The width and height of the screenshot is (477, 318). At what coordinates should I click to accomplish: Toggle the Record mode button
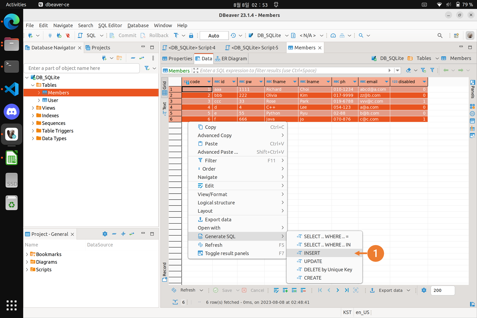(x=164, y=272)
